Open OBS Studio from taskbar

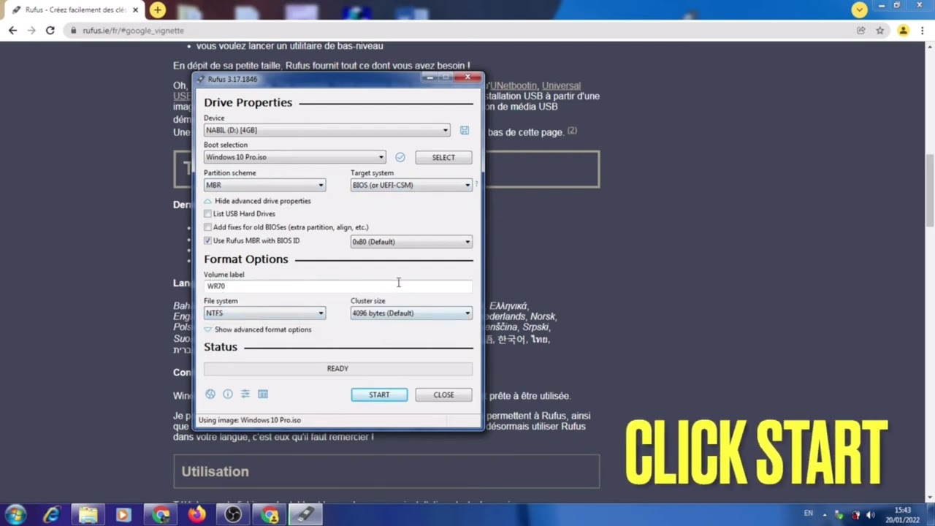233,514
